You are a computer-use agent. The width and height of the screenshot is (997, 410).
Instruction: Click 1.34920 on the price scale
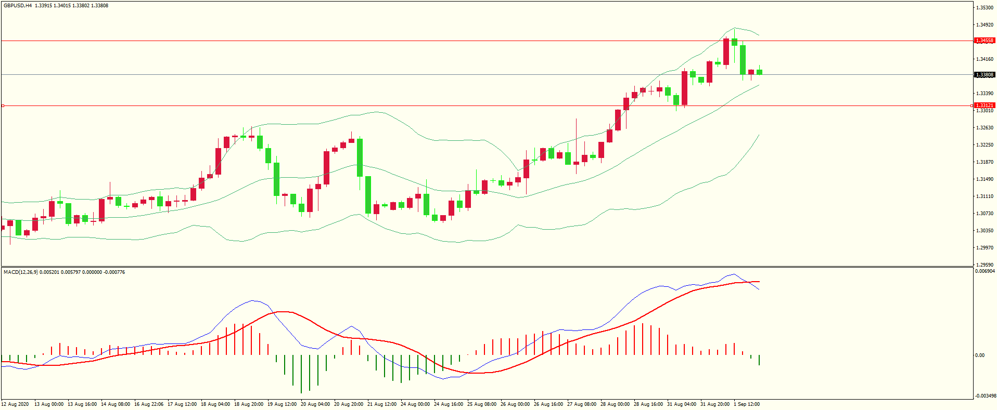[985, 25]
